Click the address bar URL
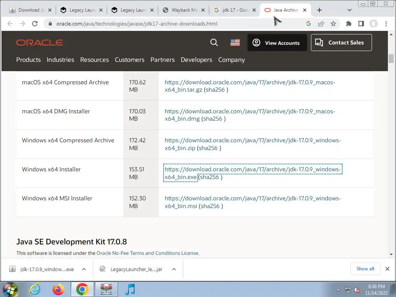 (x=137, y=24)
